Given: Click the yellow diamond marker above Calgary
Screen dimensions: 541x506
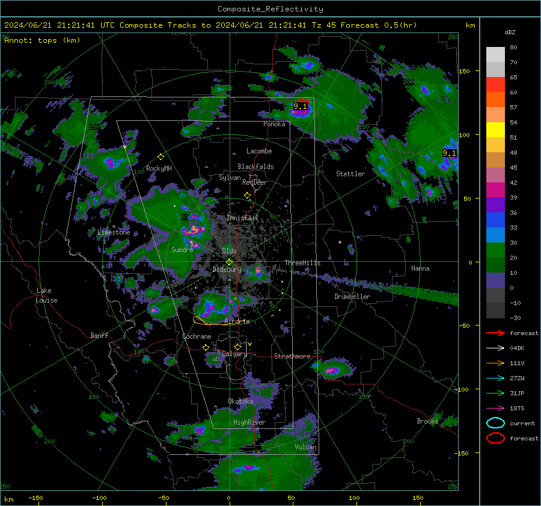Looking at the screenshot, I should [237, 347].
